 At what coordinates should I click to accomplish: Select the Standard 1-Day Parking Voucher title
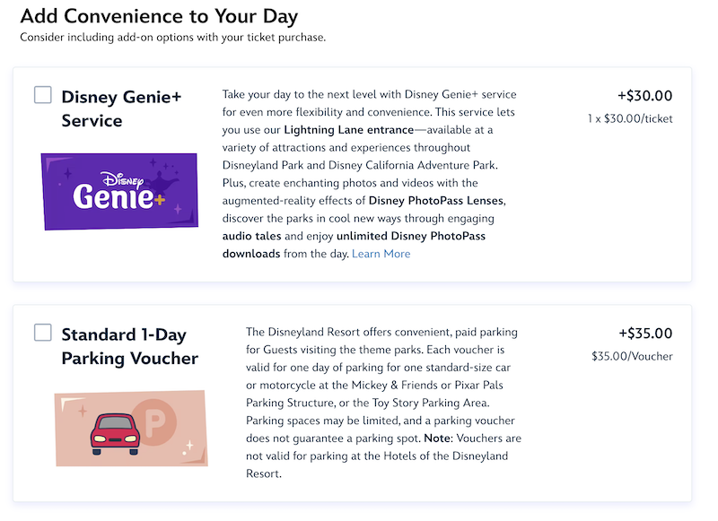(x=130, y=346)
